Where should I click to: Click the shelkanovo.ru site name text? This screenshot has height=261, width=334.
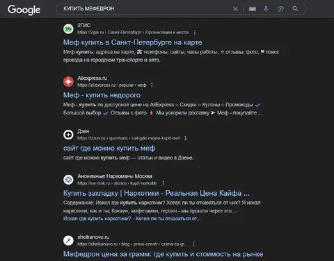click(x=93, y=237)
